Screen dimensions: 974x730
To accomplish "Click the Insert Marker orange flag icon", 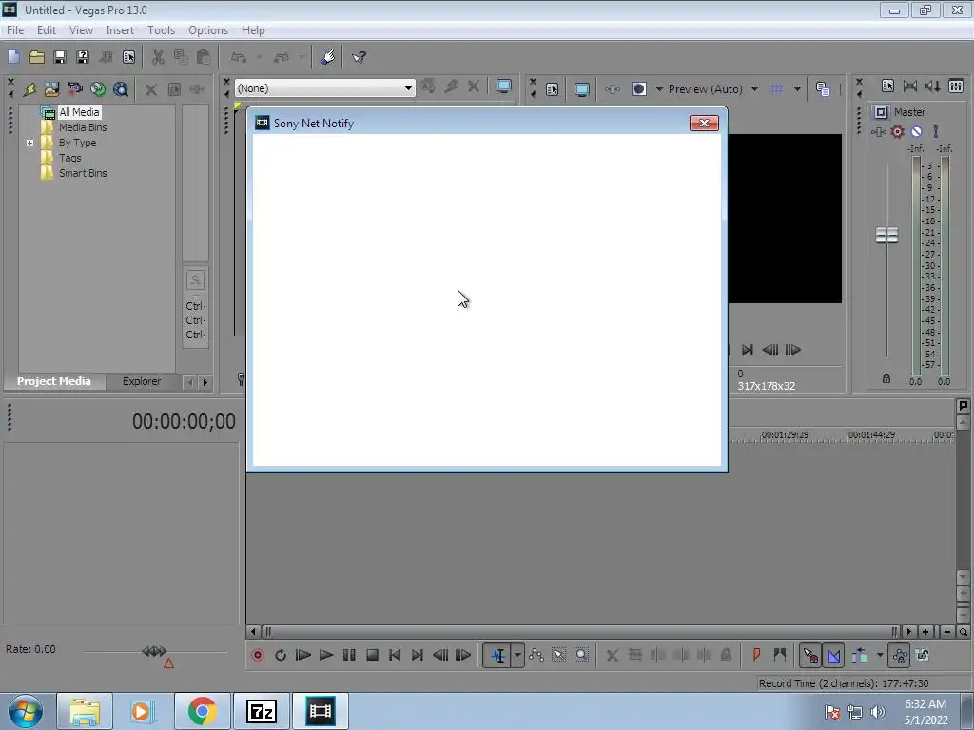I will (x=756, y=655).
